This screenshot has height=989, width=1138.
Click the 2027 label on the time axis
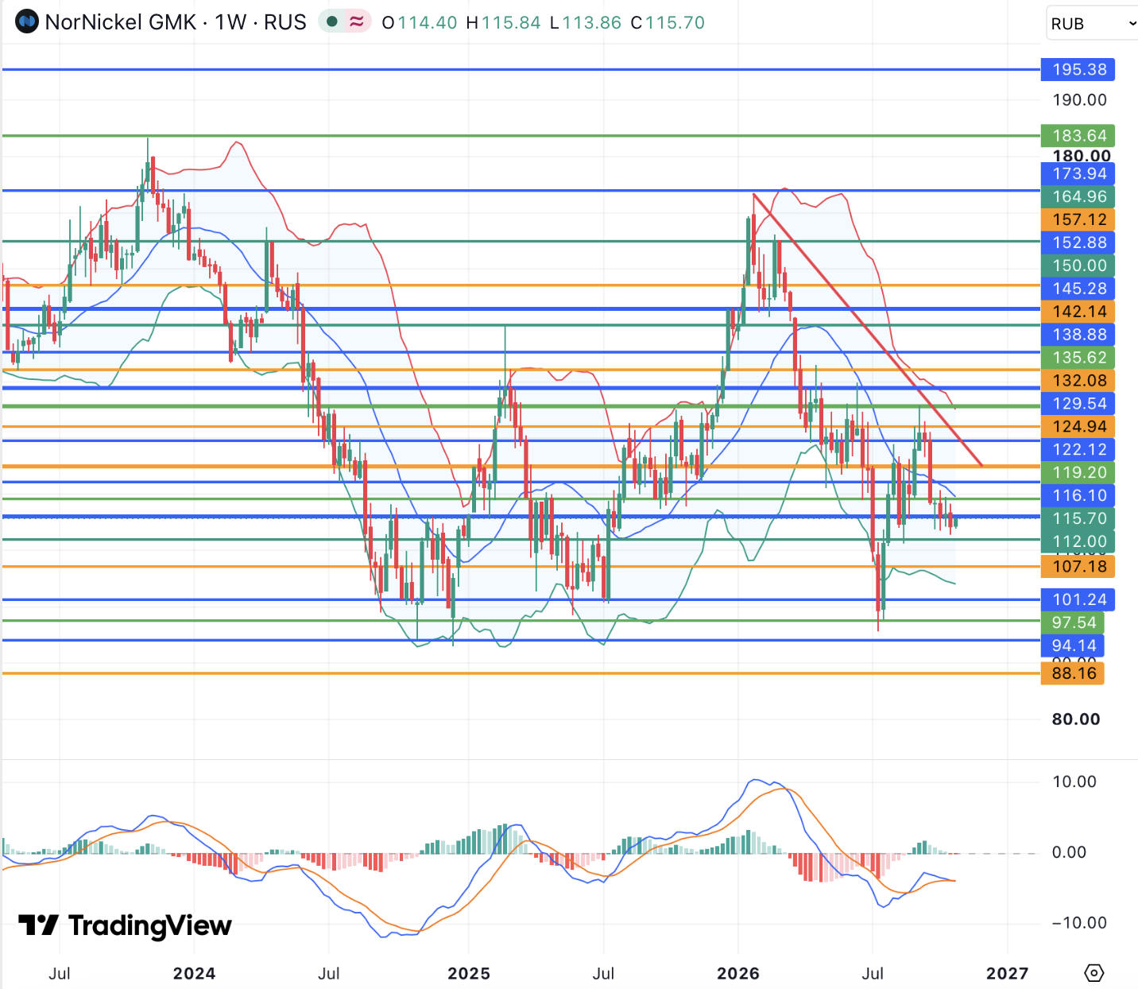coord(1007,973)
